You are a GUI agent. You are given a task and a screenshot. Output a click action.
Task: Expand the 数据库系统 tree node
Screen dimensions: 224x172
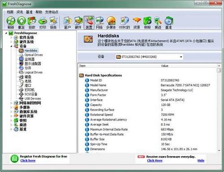pos(11,112)
